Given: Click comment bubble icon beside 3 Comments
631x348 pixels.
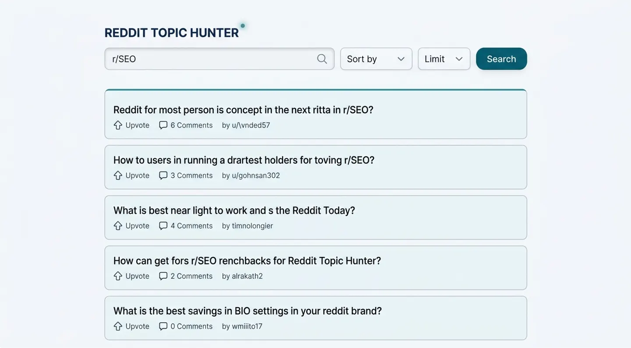Looking at the screenshot, I should click(163, 175).
